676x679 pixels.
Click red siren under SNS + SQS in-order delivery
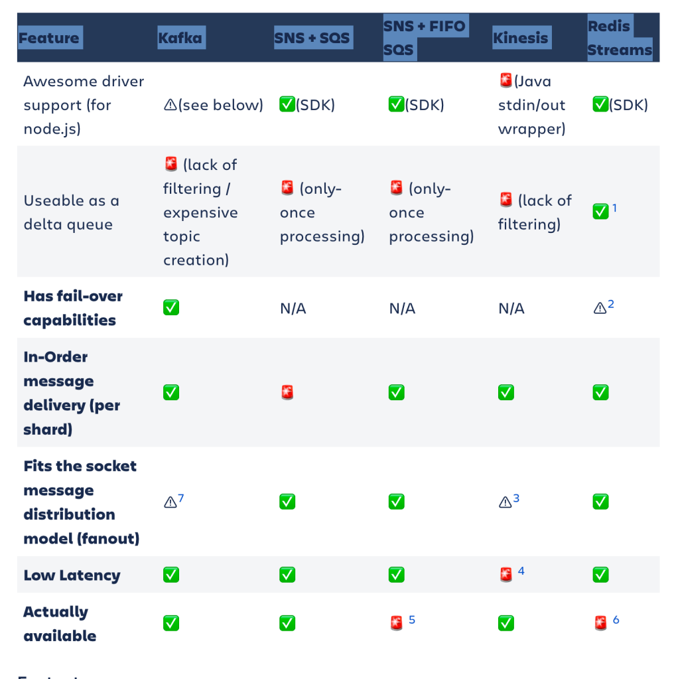287,393
